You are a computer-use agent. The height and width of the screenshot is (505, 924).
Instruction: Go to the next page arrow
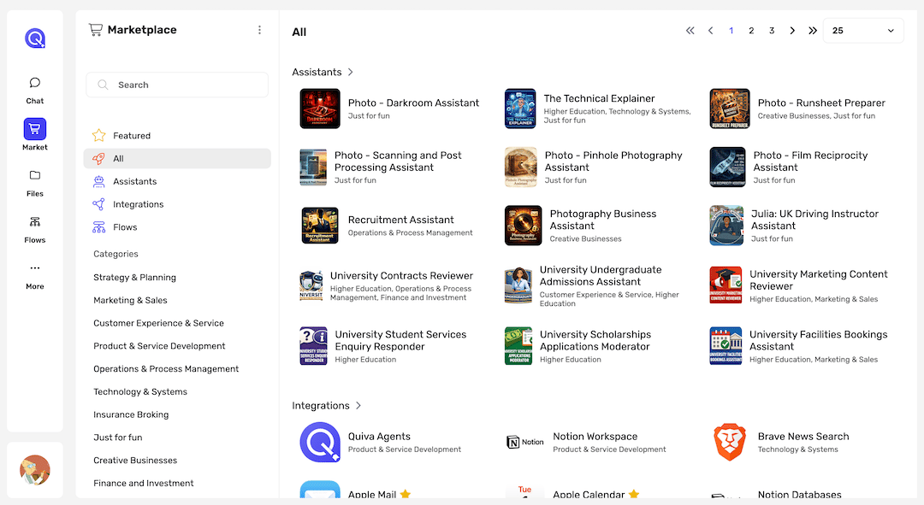[792, 31]
